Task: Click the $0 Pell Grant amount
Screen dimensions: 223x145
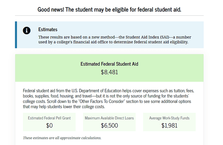Action: 49,125
